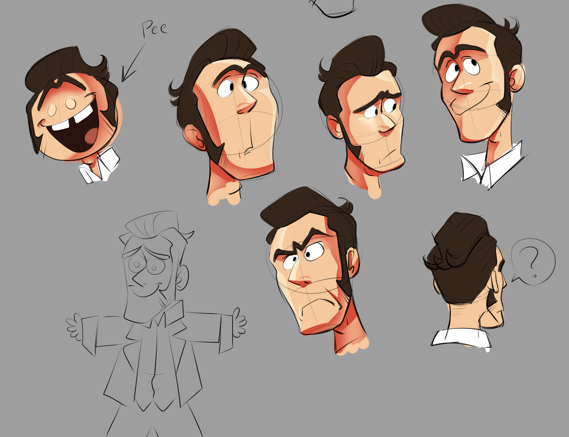Click the ear of the smiling head
The image size is (569, 437).
pyautogui.click(x=517, y=79)
